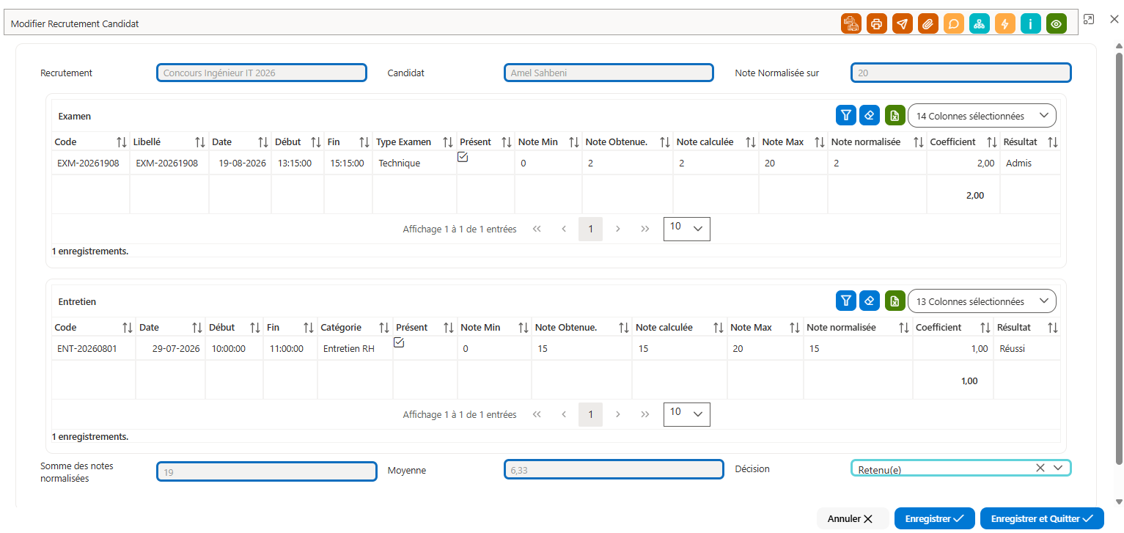
Task: Expand the Décision dropdown arrow
Action: click(1057, 468)
